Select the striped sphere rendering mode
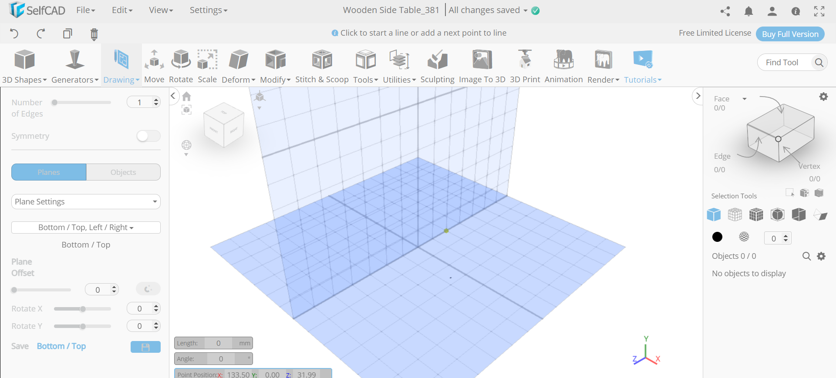This screenshot has width=836, height=378. coord(744,237)
